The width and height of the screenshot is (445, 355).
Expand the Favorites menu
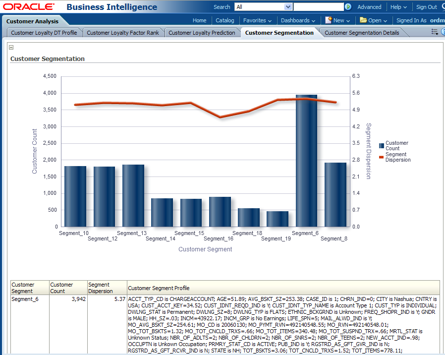point(257,20)
